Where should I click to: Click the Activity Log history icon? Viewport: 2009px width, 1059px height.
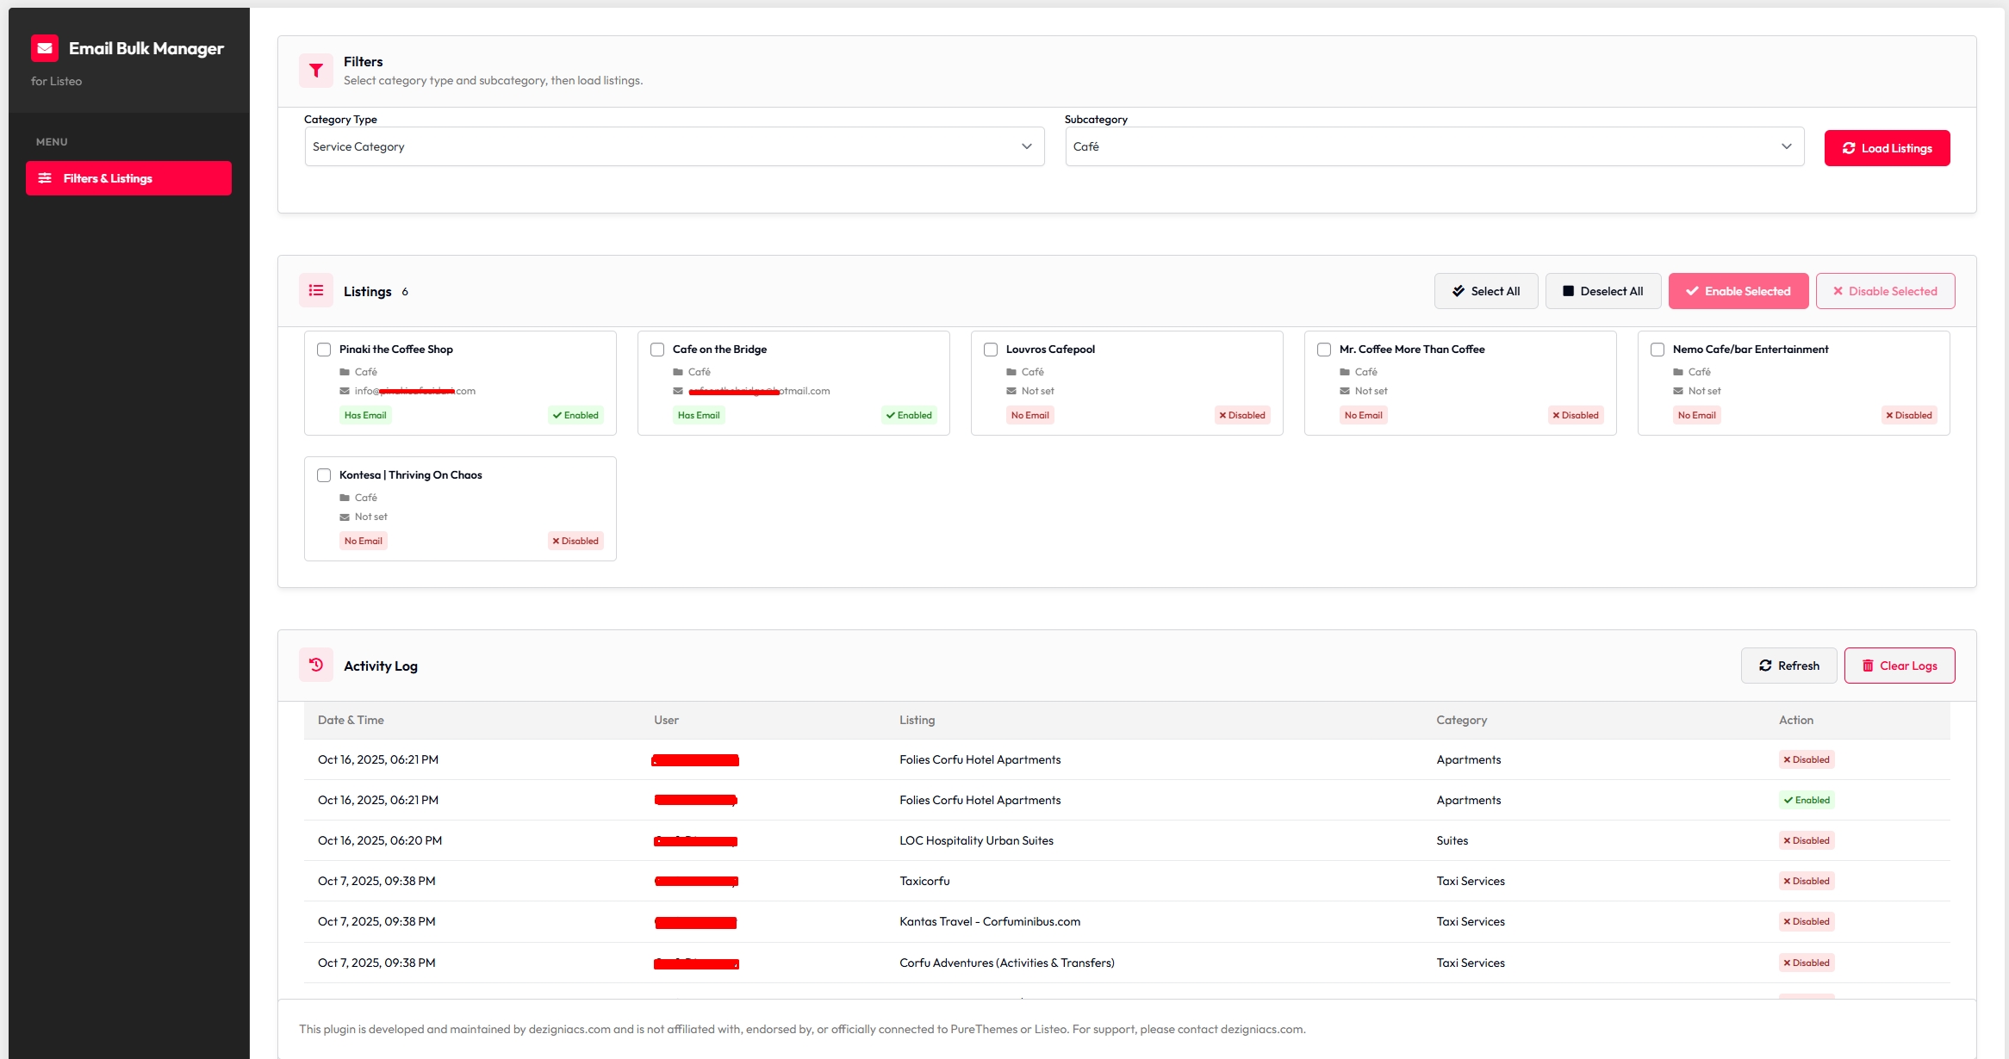[x=316, y=665]
